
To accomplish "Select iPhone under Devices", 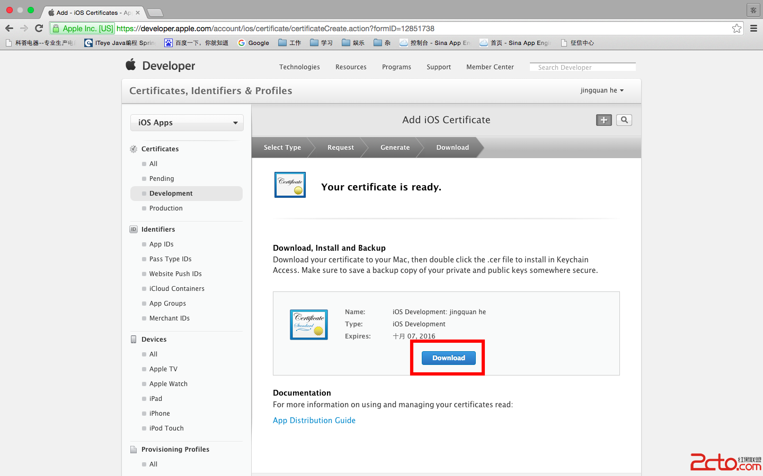I will coord(159,414).
